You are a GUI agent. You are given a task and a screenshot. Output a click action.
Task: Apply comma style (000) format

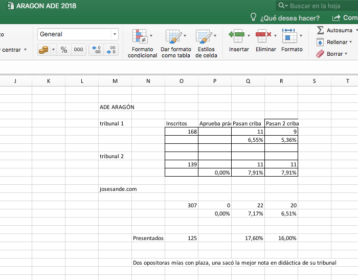click(x=78, y=50)
